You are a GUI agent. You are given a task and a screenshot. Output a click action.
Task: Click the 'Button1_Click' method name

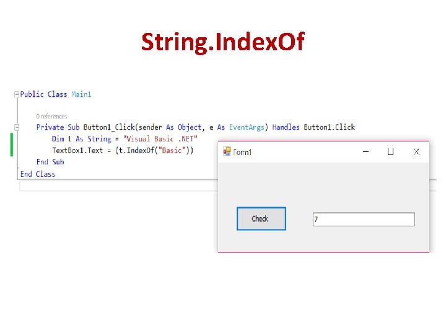(109, 127)
